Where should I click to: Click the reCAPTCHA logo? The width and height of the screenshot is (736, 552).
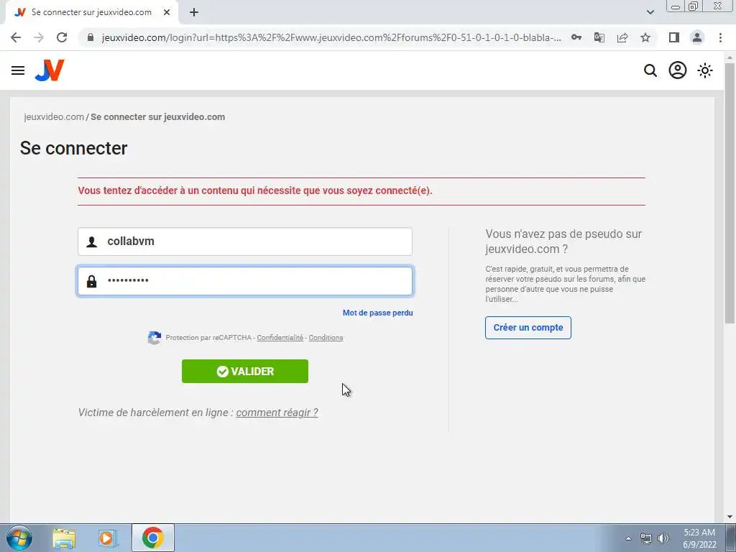[154, 338]
